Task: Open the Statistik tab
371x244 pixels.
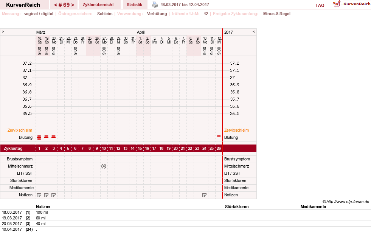Action: (134, 5)
